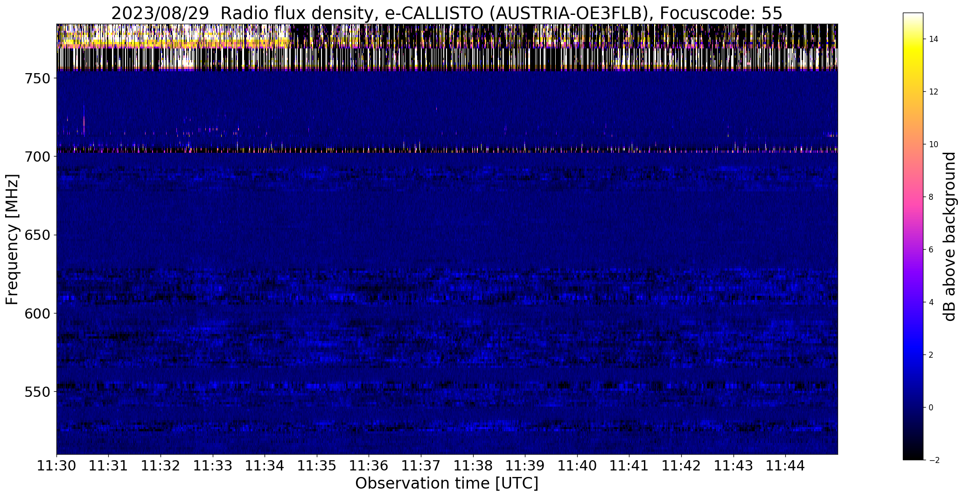964x497 pixels.
Task: Click the colorbar tick label −2
Action: [934, 460]
